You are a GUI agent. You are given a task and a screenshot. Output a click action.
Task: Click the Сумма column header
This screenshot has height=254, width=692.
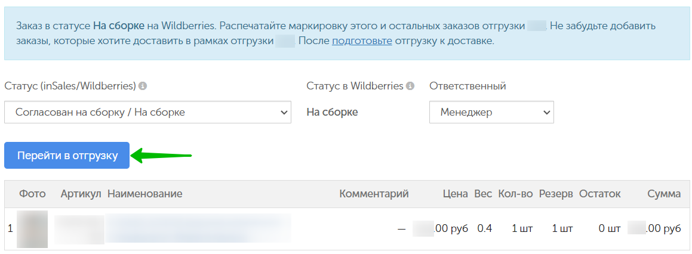coord(664,194)
